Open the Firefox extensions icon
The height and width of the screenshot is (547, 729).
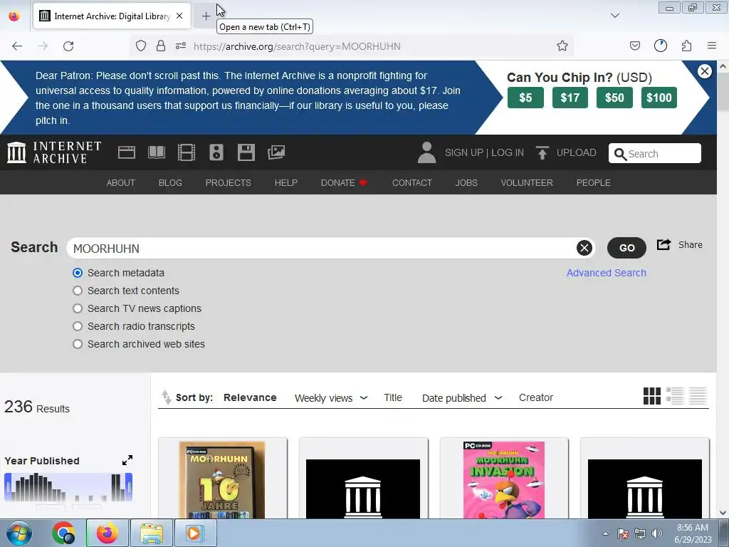click(x=687, y=46)
